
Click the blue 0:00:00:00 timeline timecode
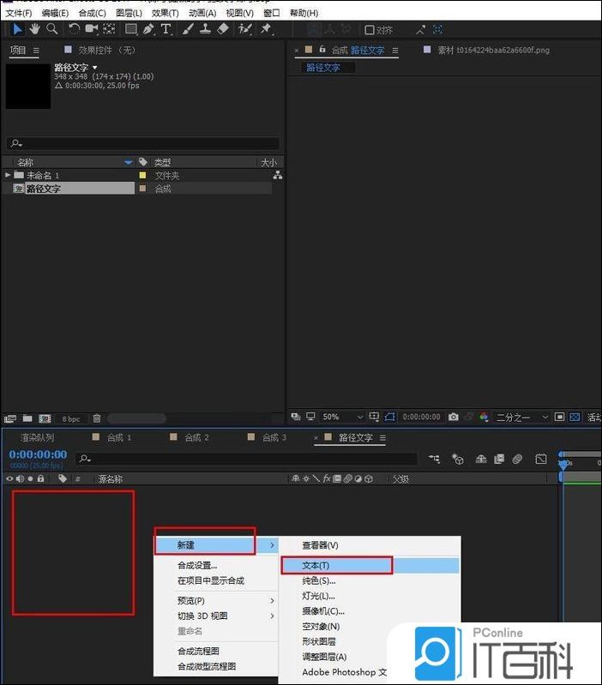tap(38, 454)
